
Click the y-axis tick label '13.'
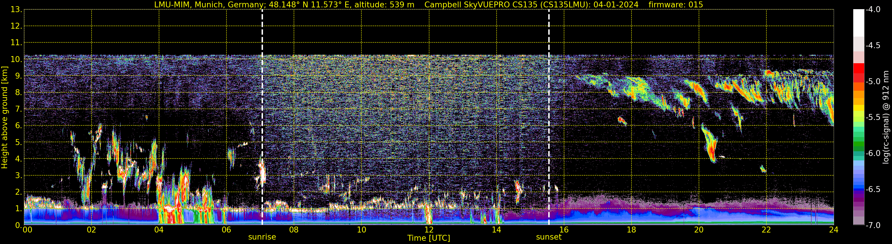16,10
